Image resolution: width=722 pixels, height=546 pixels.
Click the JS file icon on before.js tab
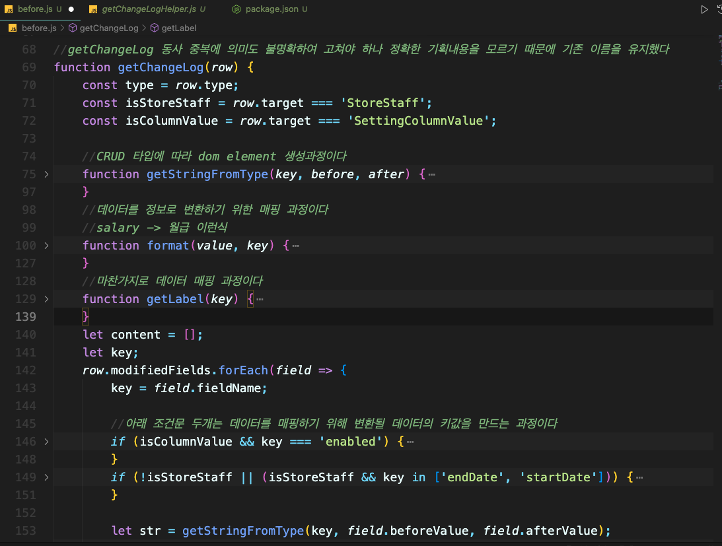point(9,9)
